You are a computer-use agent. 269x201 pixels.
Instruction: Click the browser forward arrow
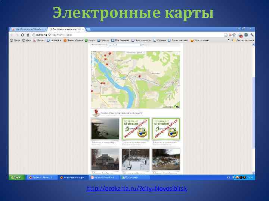[17, 35]
